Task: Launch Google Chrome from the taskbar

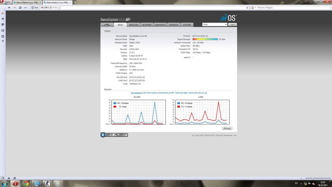Action: (26, 183)
